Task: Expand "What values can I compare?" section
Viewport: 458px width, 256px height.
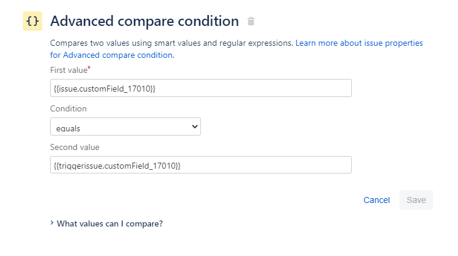Action: click(x=109, y=223)
